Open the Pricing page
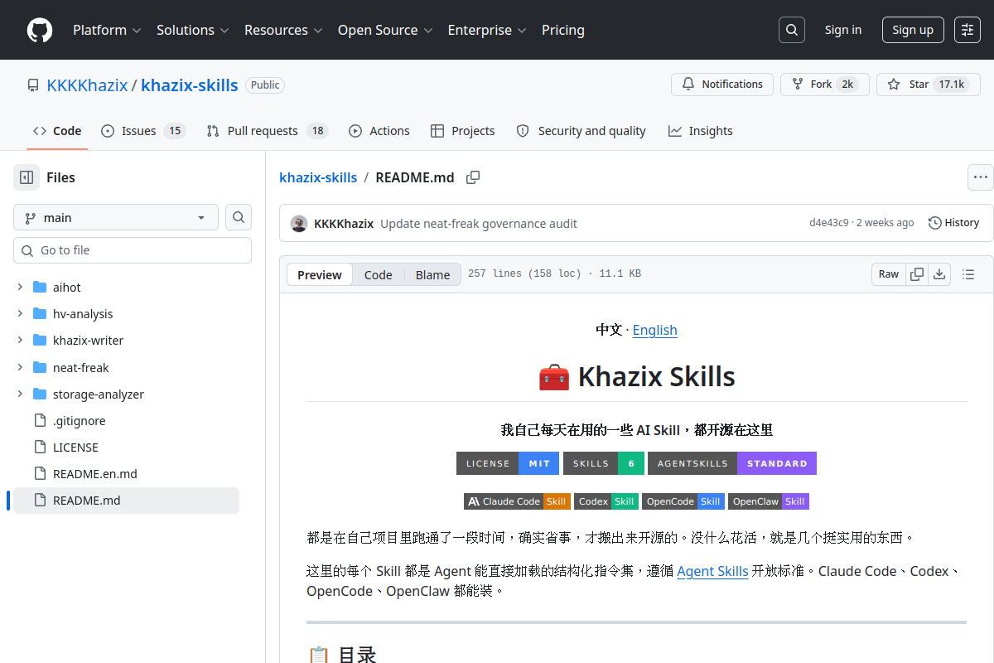This screenshot has height=663, width=994. point(563,30)
